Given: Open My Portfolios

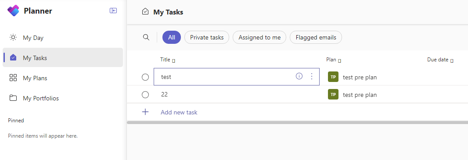Looking at the screenshot, I should [x=63, y=98].
